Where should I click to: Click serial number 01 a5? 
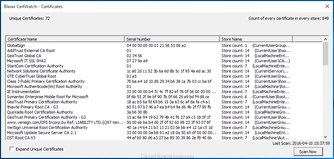click(x=132, y=76)
